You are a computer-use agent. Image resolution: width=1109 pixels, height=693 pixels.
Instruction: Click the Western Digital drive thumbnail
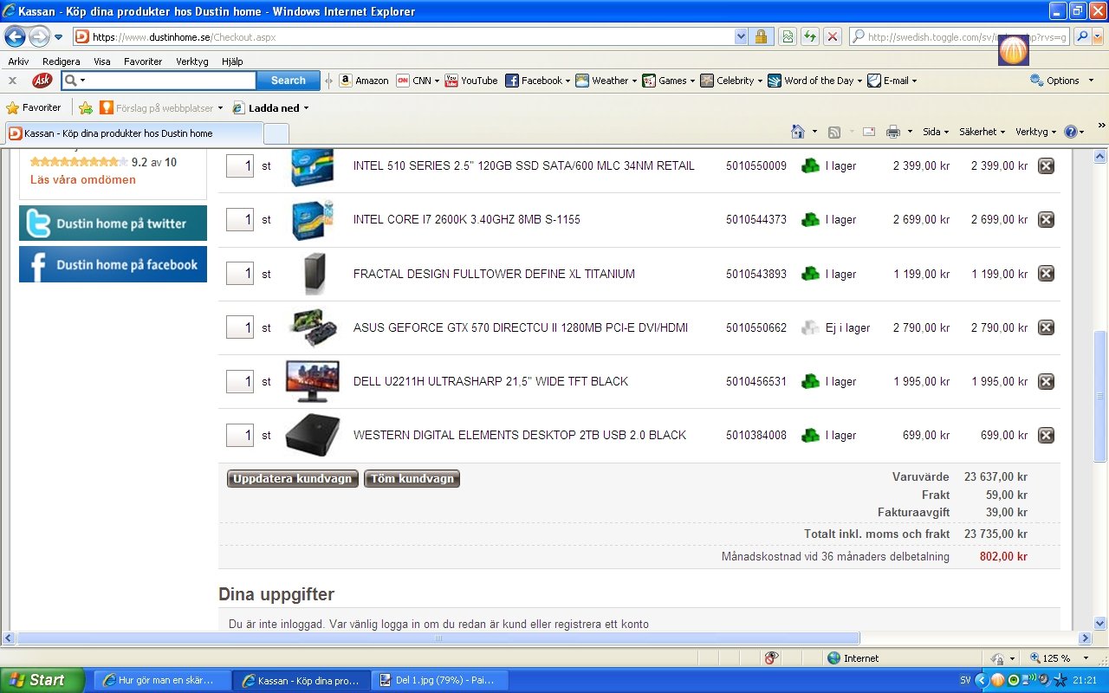[x=312, y=435]
